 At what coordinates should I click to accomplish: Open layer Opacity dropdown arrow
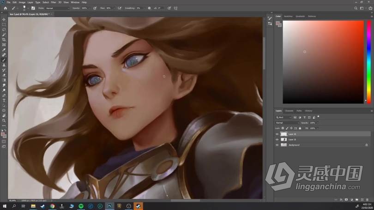click(x=318, y=123)
